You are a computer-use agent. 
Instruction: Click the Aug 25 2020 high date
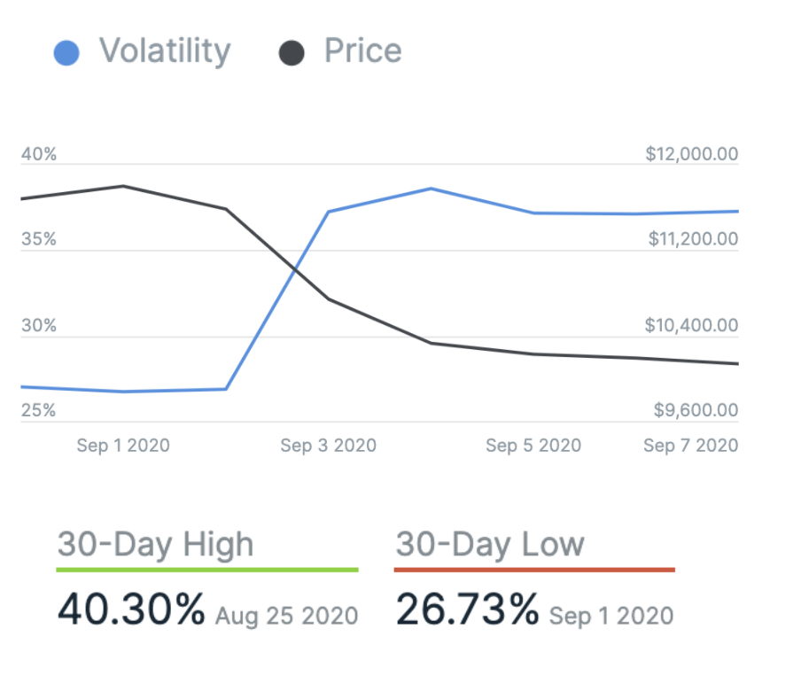click(286, 615)
